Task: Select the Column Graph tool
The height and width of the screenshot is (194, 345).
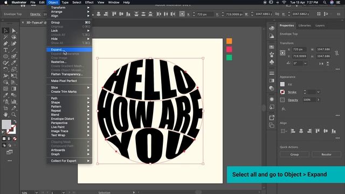Action: pos(13,102)
